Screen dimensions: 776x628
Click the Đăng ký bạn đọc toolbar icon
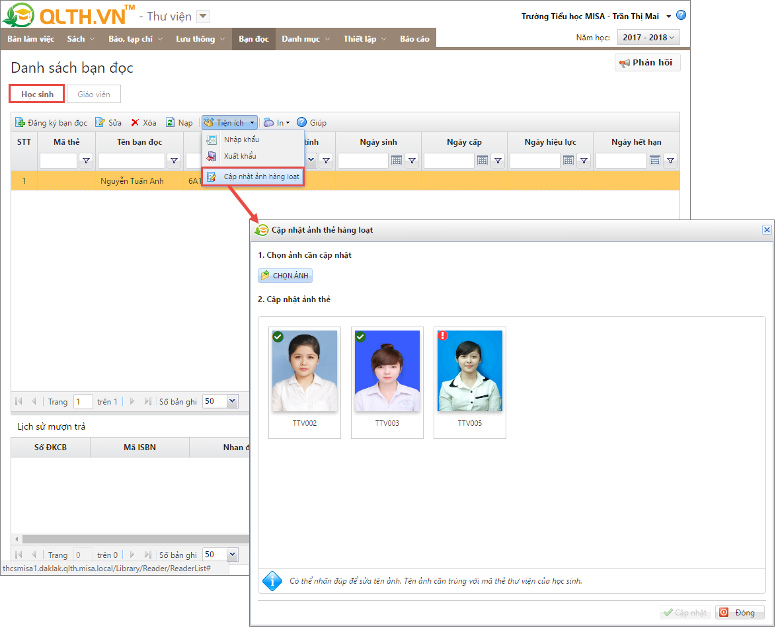(20, 122)
